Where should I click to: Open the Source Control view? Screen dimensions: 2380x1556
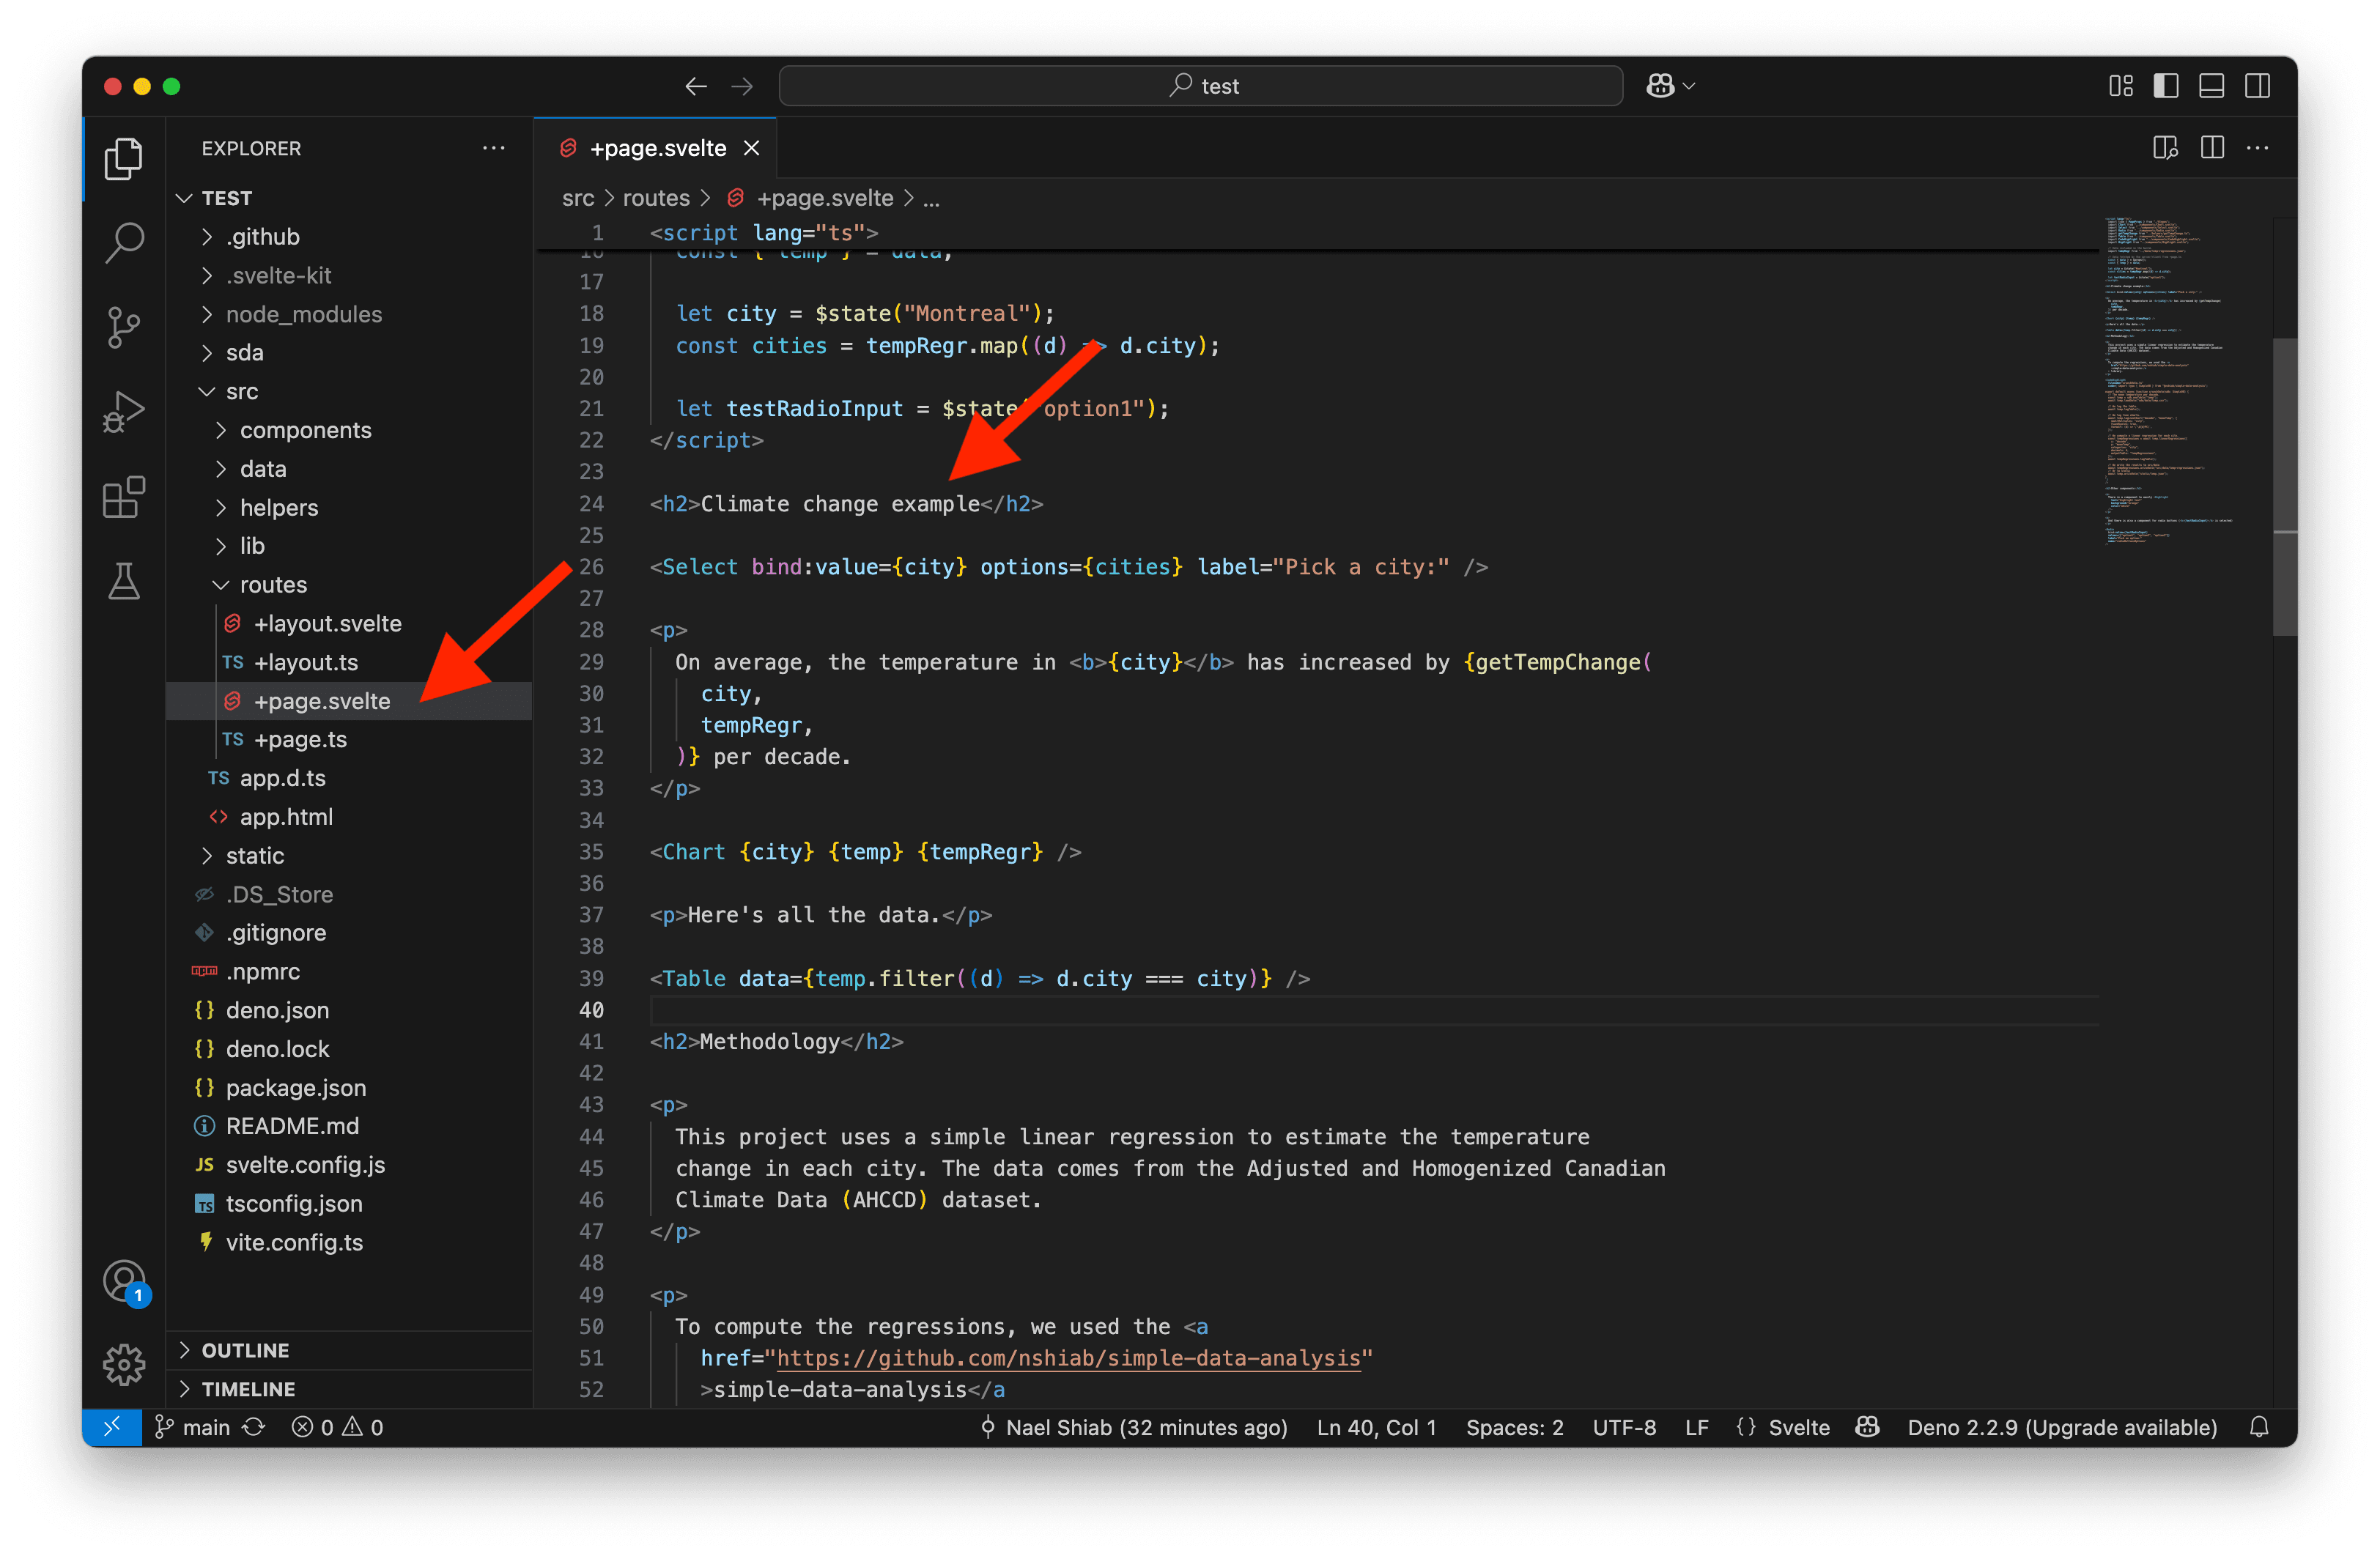click(x=124, y=327)
